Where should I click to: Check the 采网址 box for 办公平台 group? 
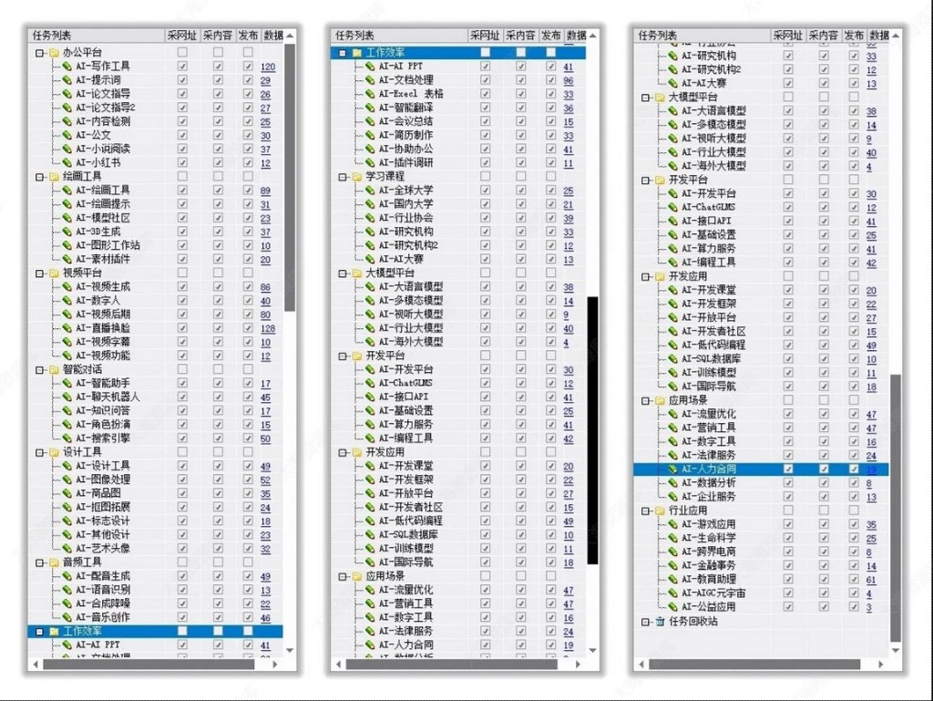(182, 52)
